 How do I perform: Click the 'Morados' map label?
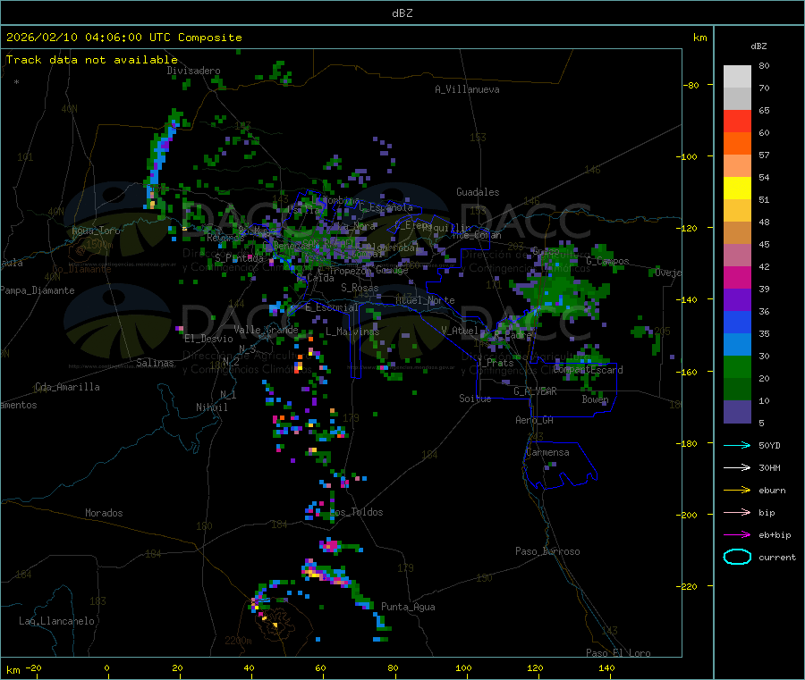tap(104, 513)
